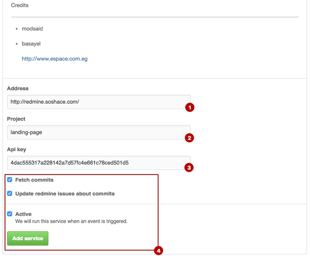The height and width of the screenshot is (256, 310).
Task: Click the red number 3 annotation badge
Action: pos(189,167)
